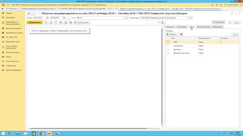The width and height of the screenshot is (243, 136).
Task: Open Windows Start button on taskbar
Action: pyautogui.click(x=3, y=133)
